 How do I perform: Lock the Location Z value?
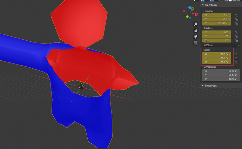click(x=236, y=23)
